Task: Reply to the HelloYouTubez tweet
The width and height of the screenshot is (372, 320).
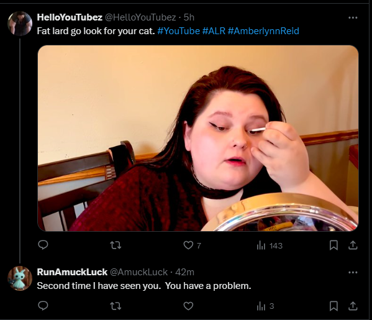Action: [43, 245]
